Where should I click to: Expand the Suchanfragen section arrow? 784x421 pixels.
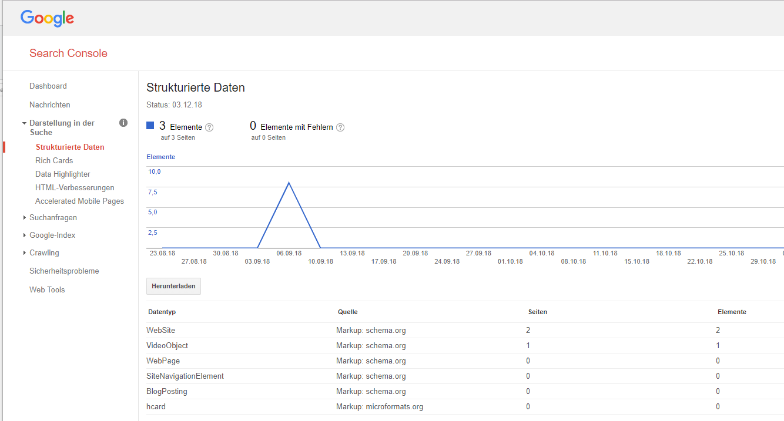click(x=24, y=218)
